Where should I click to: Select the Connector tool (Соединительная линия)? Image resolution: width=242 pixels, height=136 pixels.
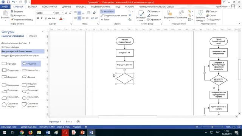[x=114, y=15]
